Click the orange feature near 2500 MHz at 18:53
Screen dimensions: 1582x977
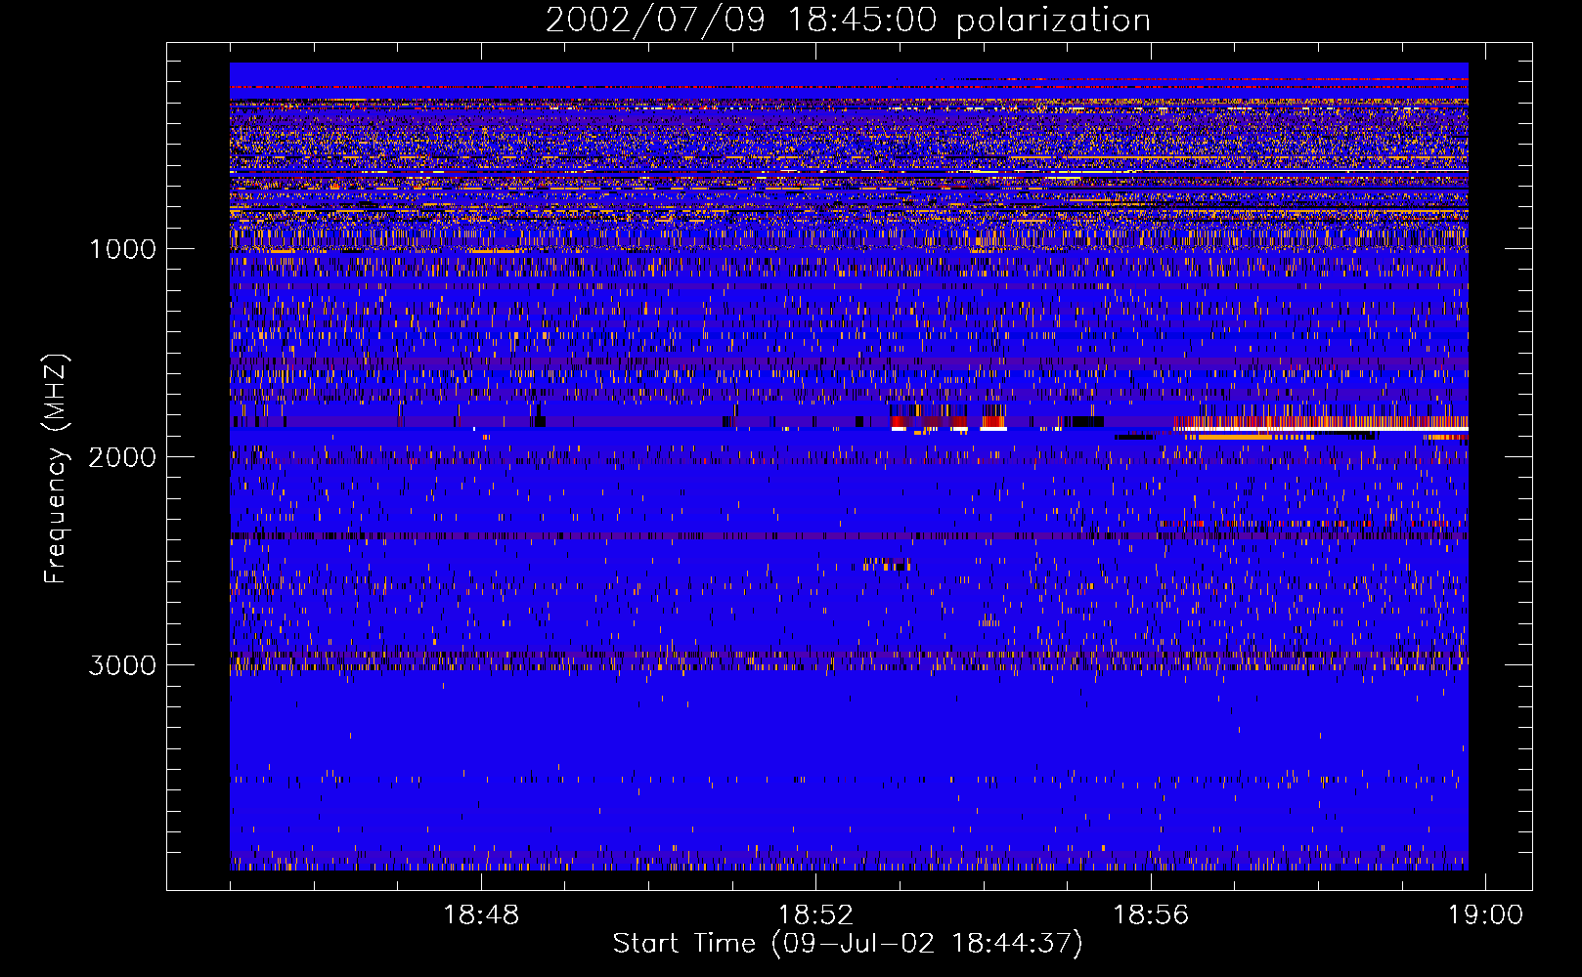888,565
